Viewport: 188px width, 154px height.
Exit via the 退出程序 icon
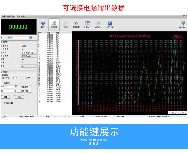click(182, 24)
